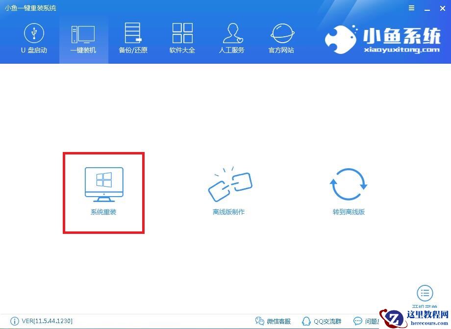Image resolution: width=451 pixels, height=329 pixels.
Task: Click the 开机菜单 icon at bottom right
Action: 425,293
